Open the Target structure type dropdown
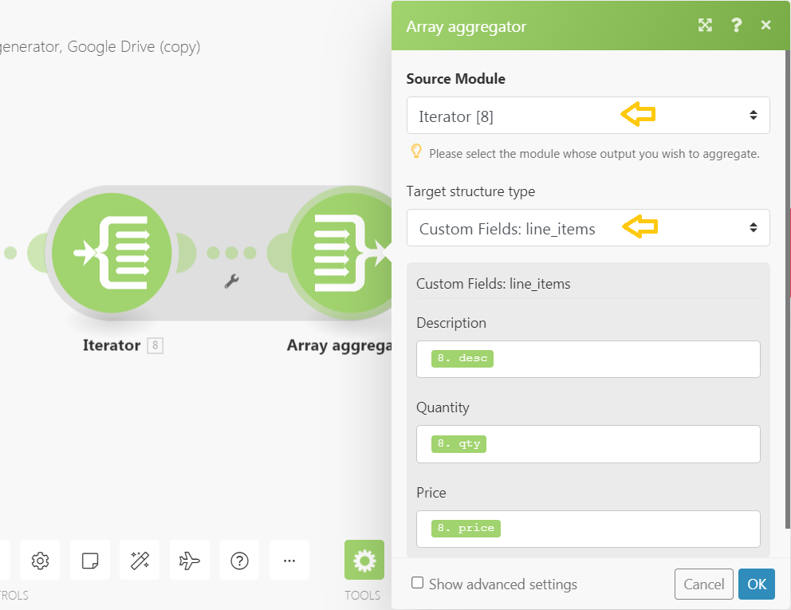This screenshot has width=791, height=610. pos(588,228)
